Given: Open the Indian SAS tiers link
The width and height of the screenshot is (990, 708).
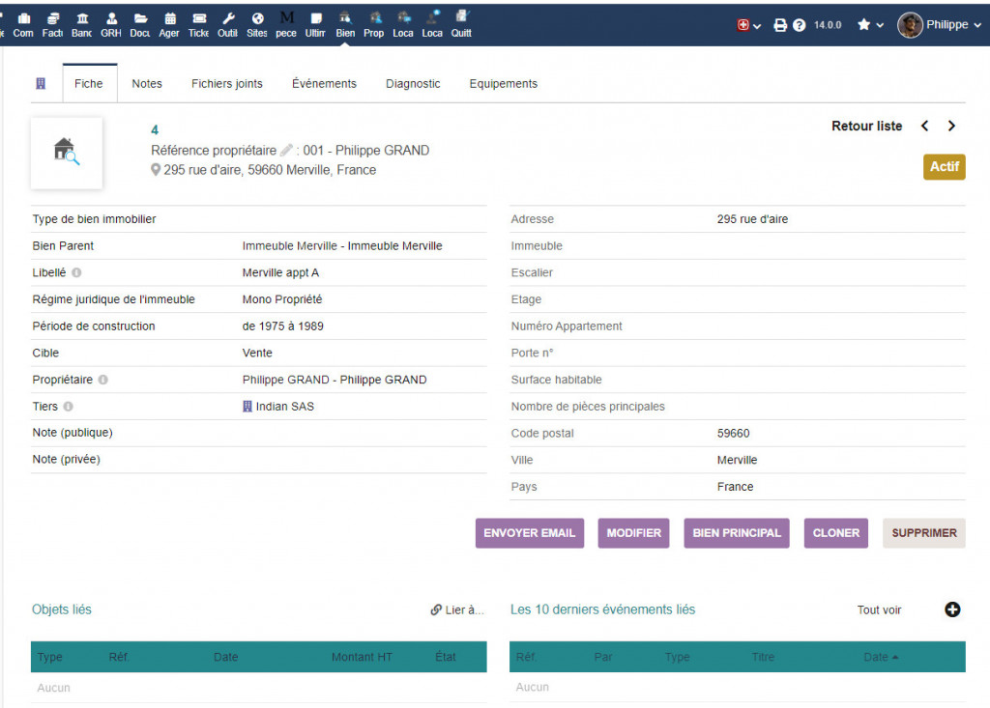Looking at the screenshot, I should [284, 407].
